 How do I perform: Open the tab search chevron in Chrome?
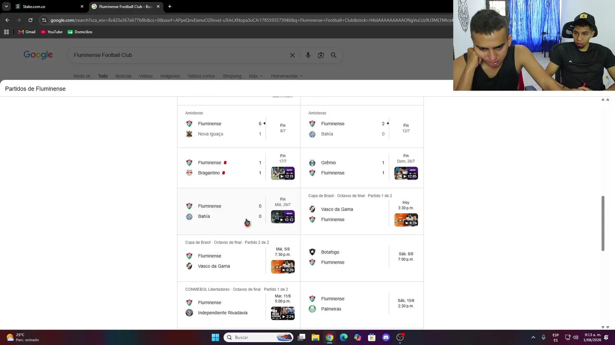point(6,7)
